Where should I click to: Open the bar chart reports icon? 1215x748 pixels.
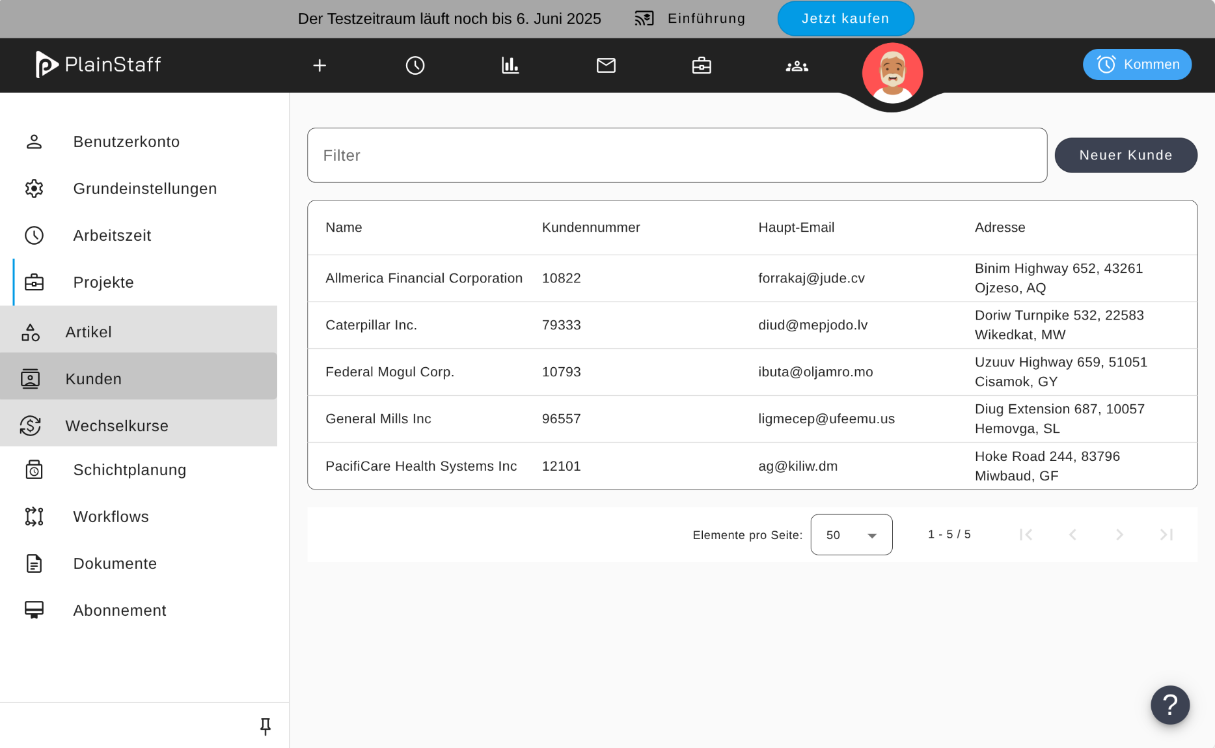[510, 65]
